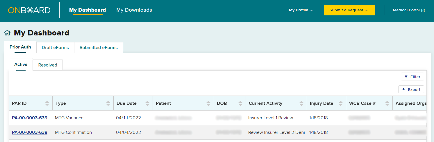Click the home icon beside My Dashboard
Viewport: 434px width, 142px height.
[x=7, y=33]
